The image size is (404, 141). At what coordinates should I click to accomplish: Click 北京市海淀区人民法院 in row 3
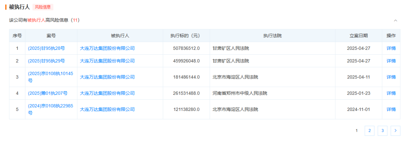pyautogui.click(x=235, y=77)
